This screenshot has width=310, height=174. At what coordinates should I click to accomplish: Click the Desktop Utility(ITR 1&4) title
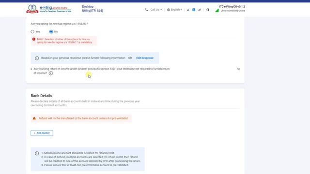pos(93,9)
